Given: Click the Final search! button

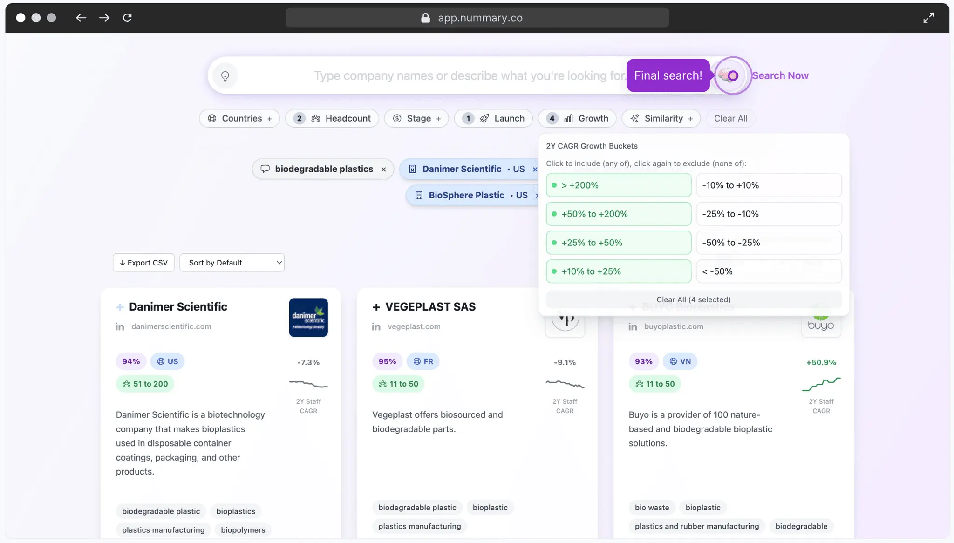Looking at the screenshot, I should [x=668, y=75].
